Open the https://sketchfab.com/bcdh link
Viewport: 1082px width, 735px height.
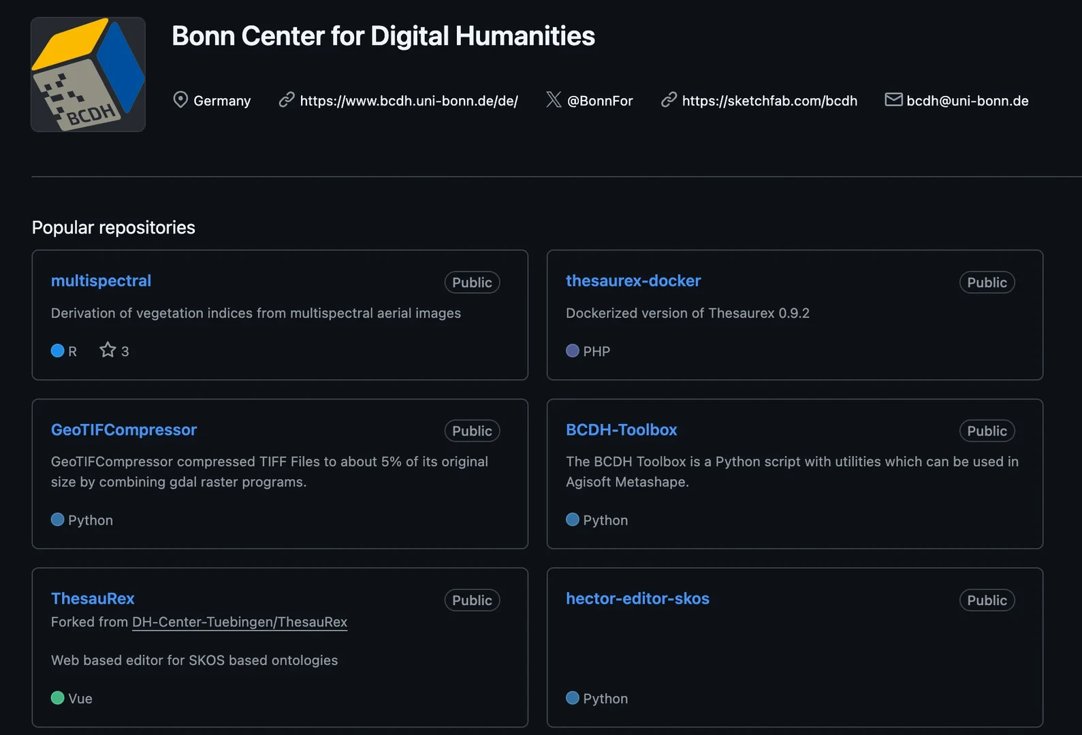pos(769,101)
